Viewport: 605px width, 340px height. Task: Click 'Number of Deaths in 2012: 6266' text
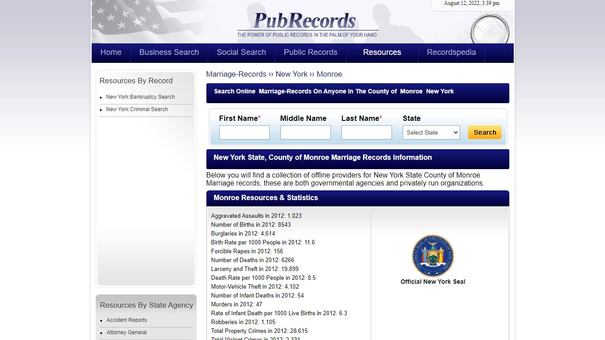[x=253, y=260]
